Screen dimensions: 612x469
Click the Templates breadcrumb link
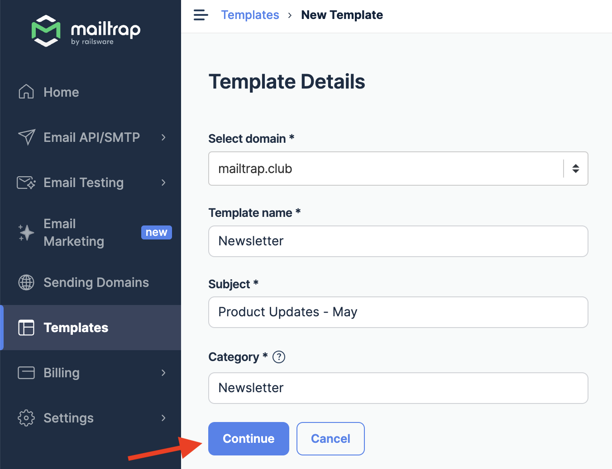tap(250, 15)
